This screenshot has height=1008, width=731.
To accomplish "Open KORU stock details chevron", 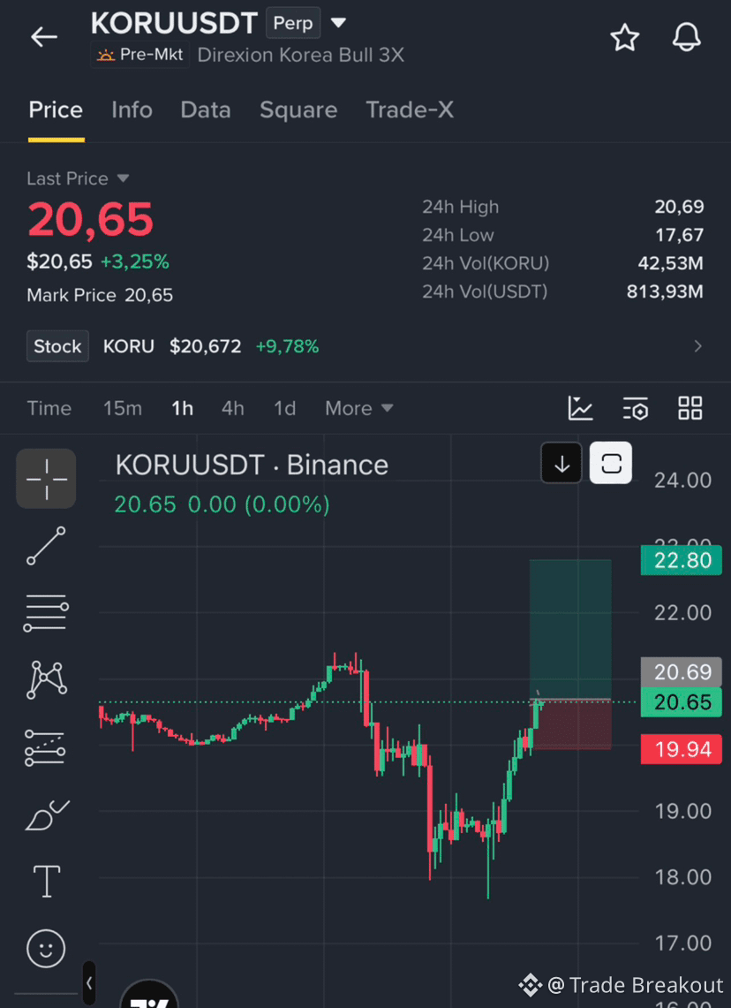I will (x=697, y=346).
